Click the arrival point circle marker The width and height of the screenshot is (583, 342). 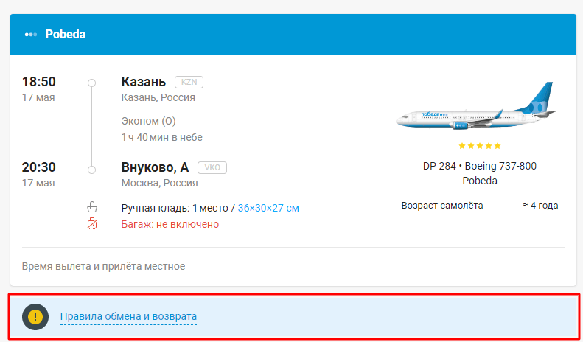91,170
